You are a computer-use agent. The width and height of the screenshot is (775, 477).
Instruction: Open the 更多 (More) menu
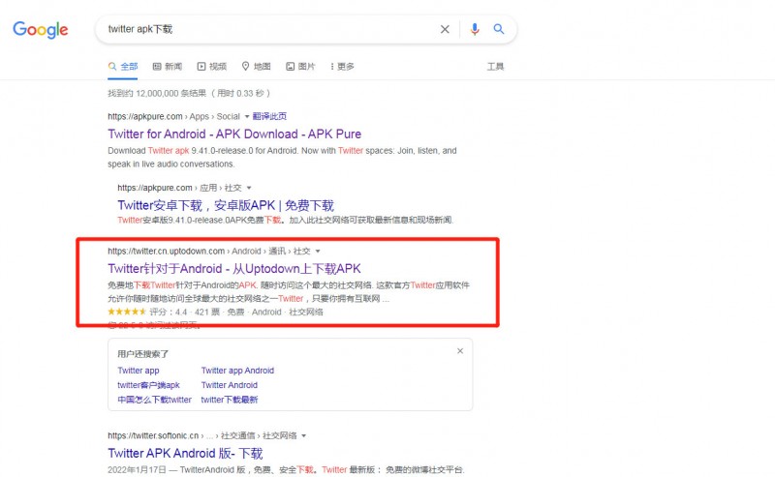(x=342, y=66)
